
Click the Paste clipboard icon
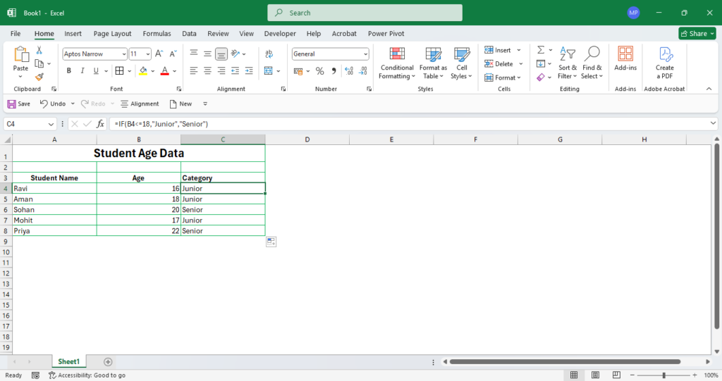point(20,54)
